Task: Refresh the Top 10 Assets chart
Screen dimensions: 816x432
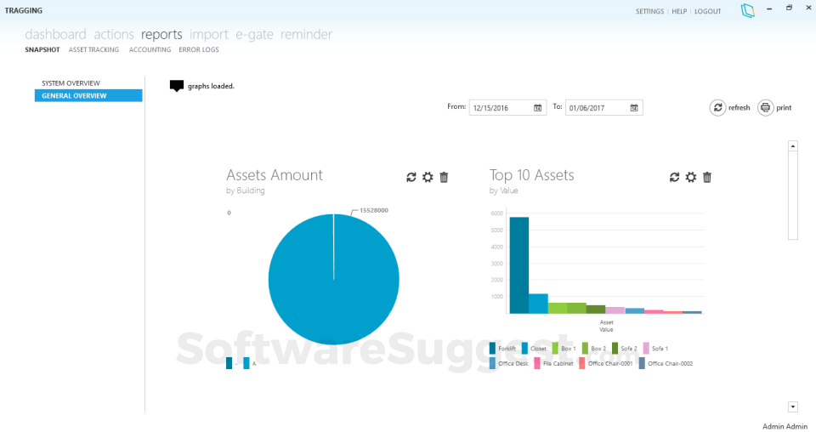Action: click(x=674, y=177)
